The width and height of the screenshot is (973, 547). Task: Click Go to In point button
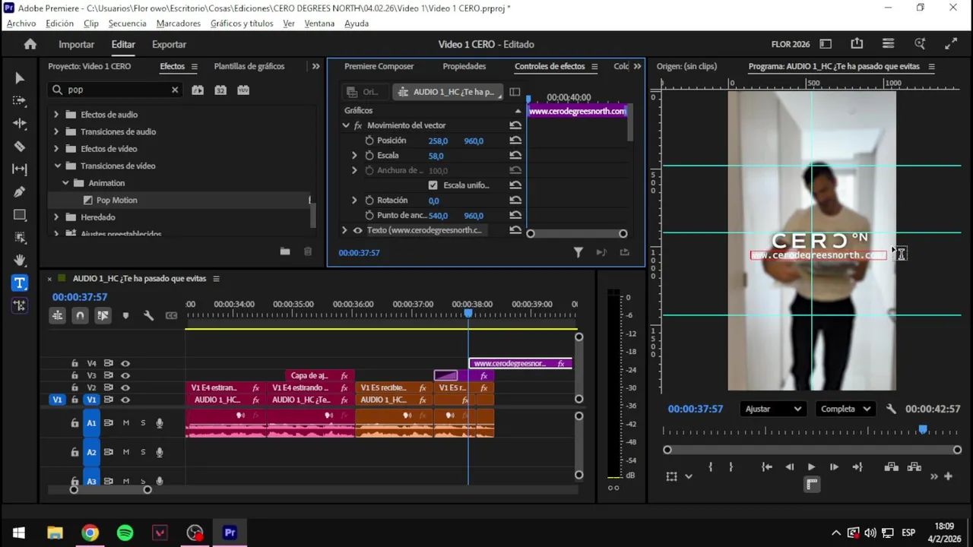point(767,467)
